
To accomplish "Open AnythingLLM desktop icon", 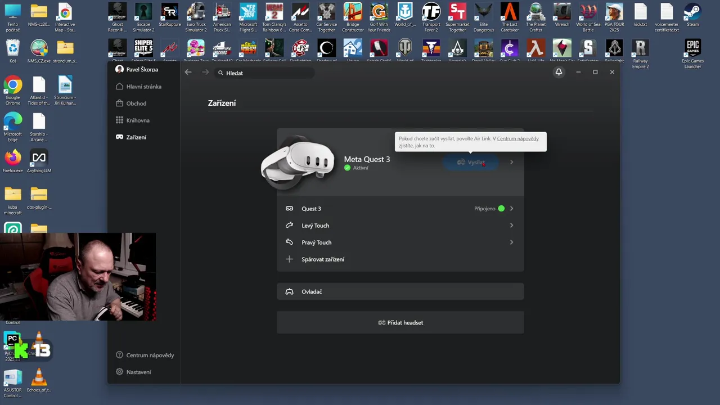I will click(39, 161).
